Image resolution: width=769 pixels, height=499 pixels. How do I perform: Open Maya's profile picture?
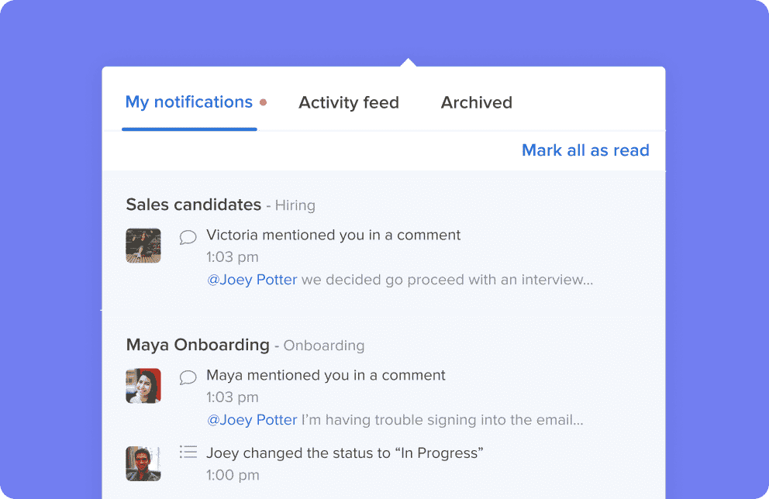[143, 386]
